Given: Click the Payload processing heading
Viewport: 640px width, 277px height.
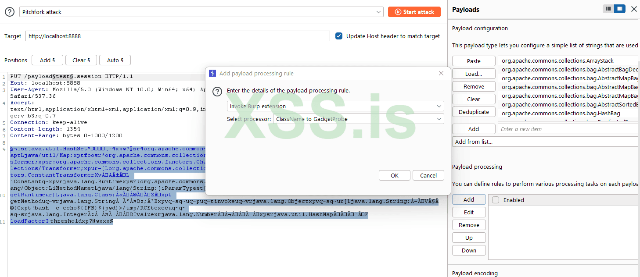Looking at the screenshot, I should pyautogui.click(x=477, y=167).
